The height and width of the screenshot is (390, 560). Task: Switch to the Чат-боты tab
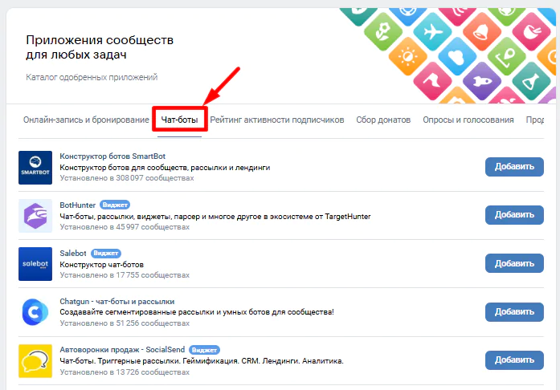tap(180, 120)
